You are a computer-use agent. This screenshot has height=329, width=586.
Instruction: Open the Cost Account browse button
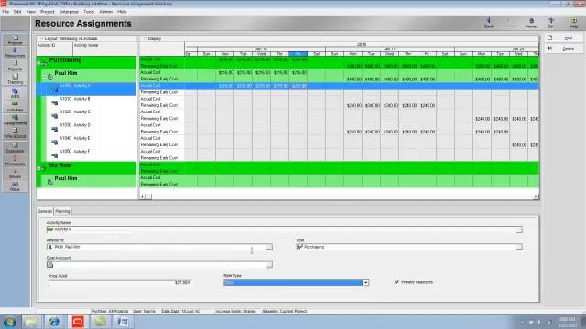(269, 265)
